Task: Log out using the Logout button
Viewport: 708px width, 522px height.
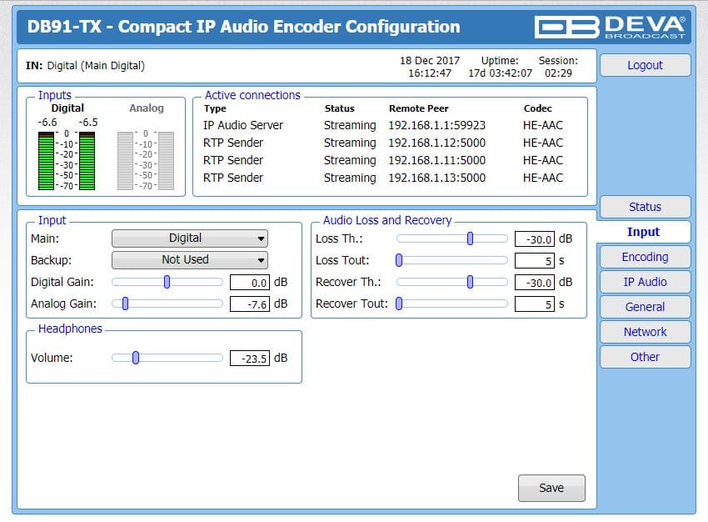Action: [645, 65]
